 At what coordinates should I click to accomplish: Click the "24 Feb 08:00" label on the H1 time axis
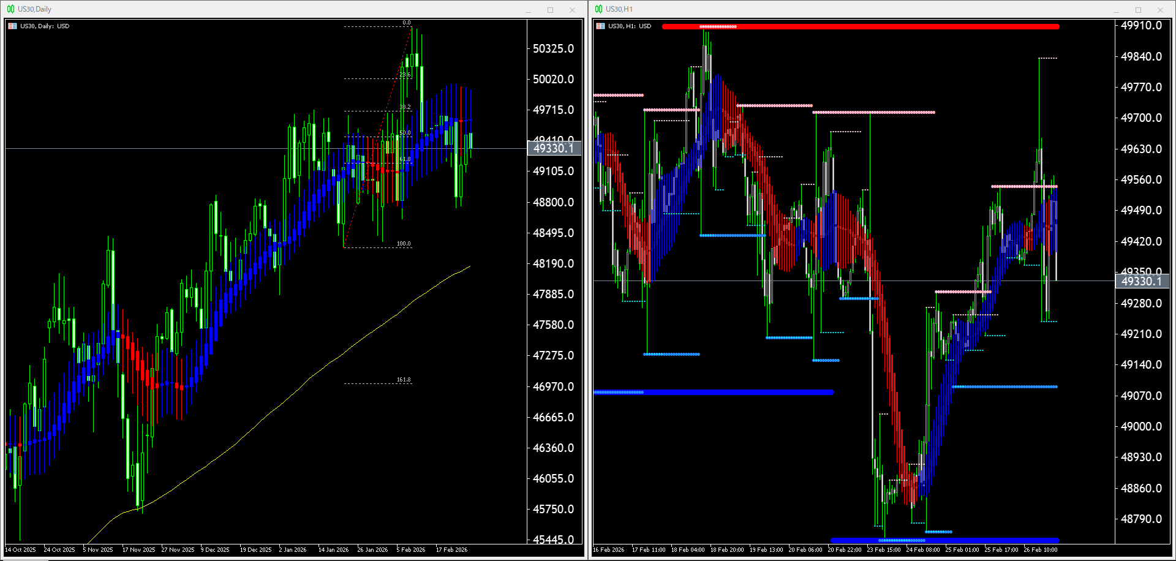[923, 550]
